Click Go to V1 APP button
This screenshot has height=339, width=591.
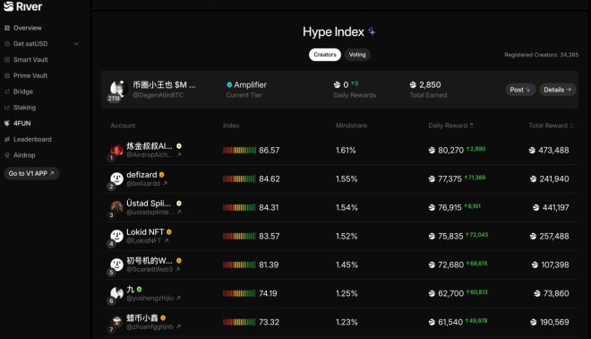click(31, 173)
